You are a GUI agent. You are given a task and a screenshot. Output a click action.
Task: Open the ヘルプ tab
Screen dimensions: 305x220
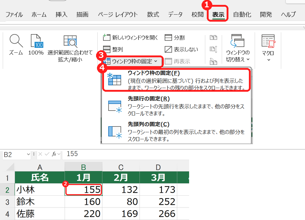pos(288,15)
